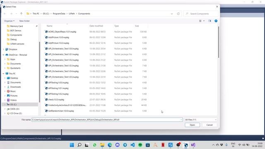The width and height of the screenshot is (265, 149).
Task: Collapse the OneDrive - Personal node
Action: (3, 55)
